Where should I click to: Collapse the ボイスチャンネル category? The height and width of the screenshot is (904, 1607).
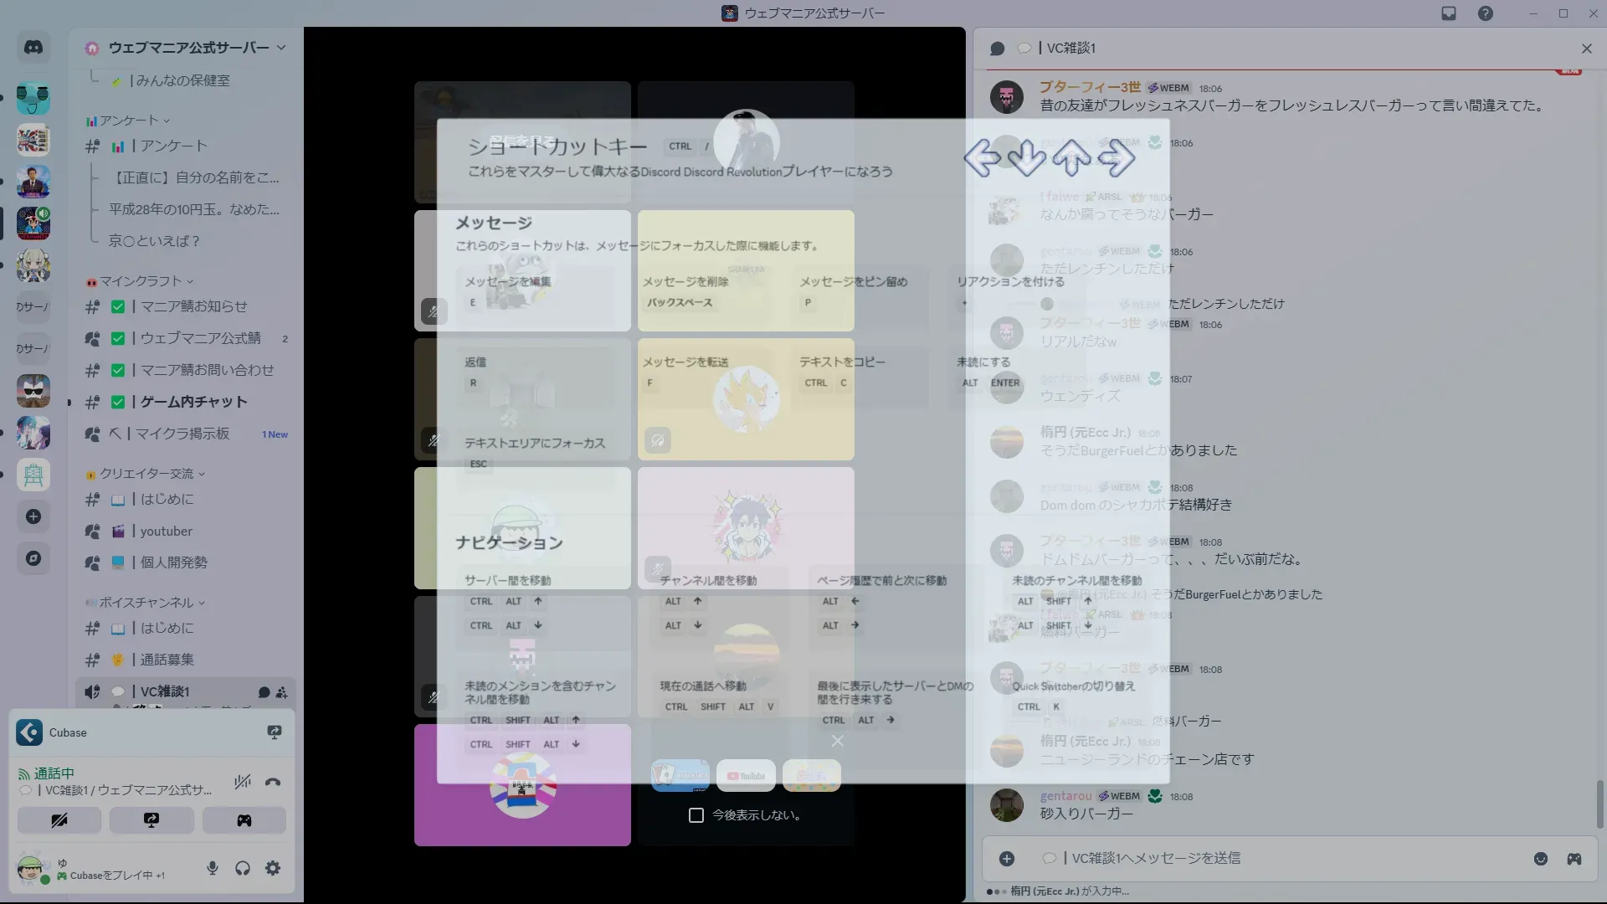(146, 603)
